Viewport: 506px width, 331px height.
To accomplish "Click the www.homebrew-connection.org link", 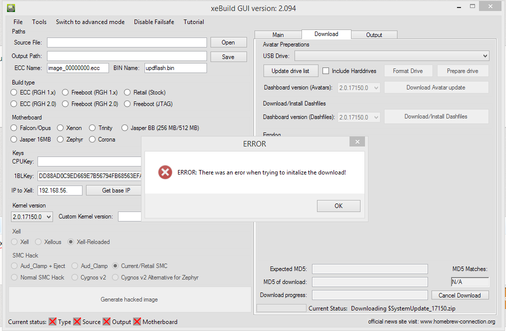I will [x=457, y=321].
